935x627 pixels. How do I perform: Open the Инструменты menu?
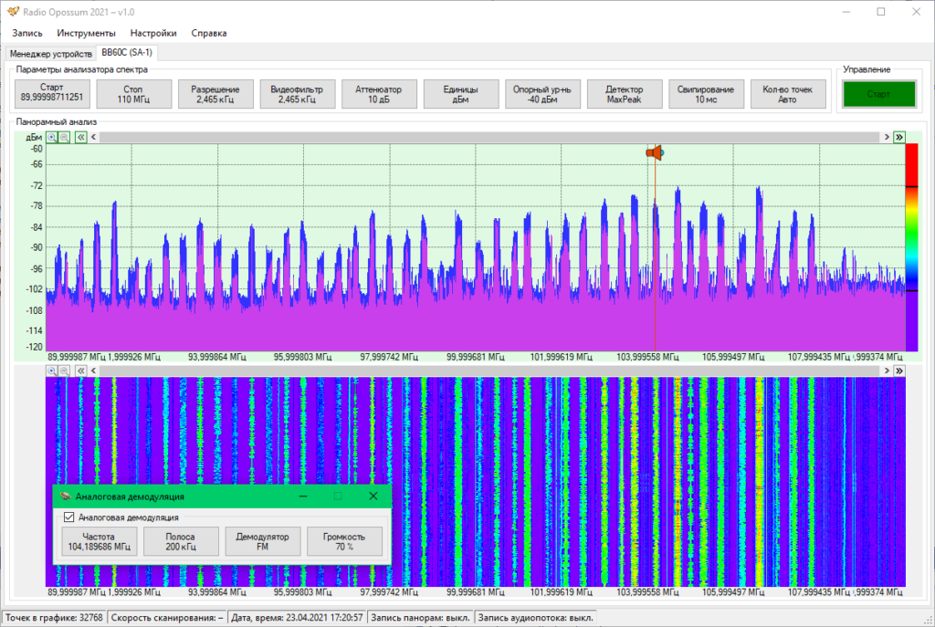click(87, 33)
